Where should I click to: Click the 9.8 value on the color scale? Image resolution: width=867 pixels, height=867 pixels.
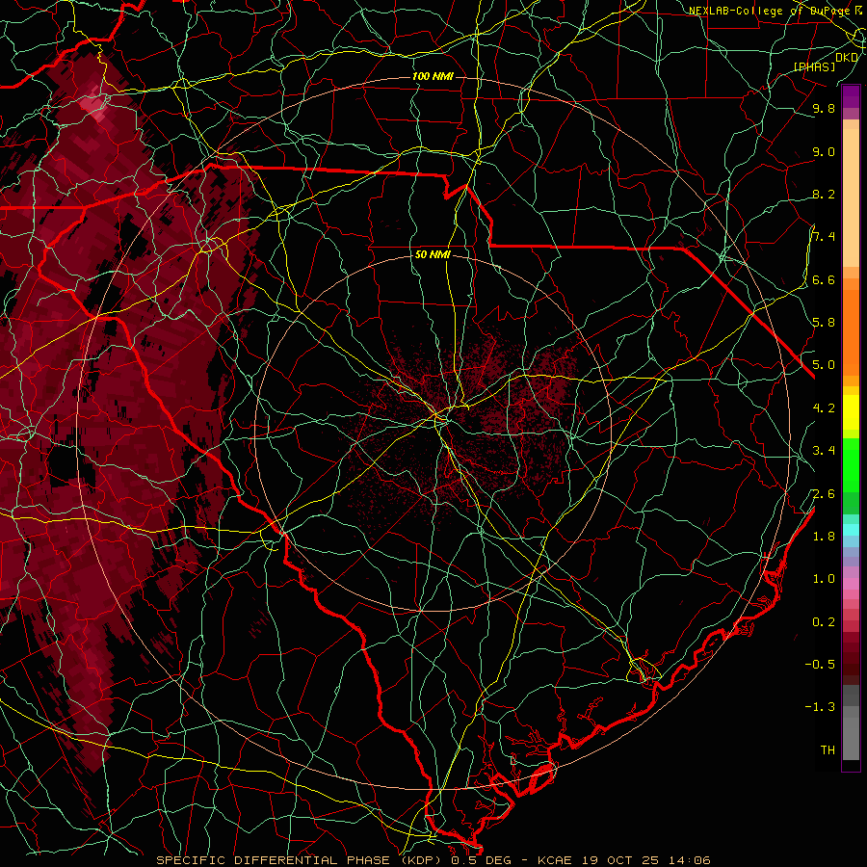point(824,108)
